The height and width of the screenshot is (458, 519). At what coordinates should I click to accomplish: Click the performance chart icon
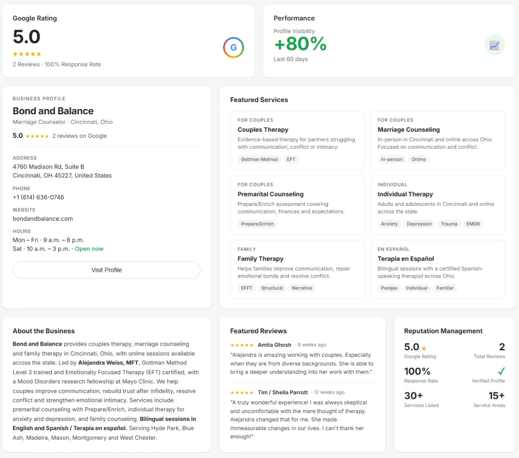point(494,45)
